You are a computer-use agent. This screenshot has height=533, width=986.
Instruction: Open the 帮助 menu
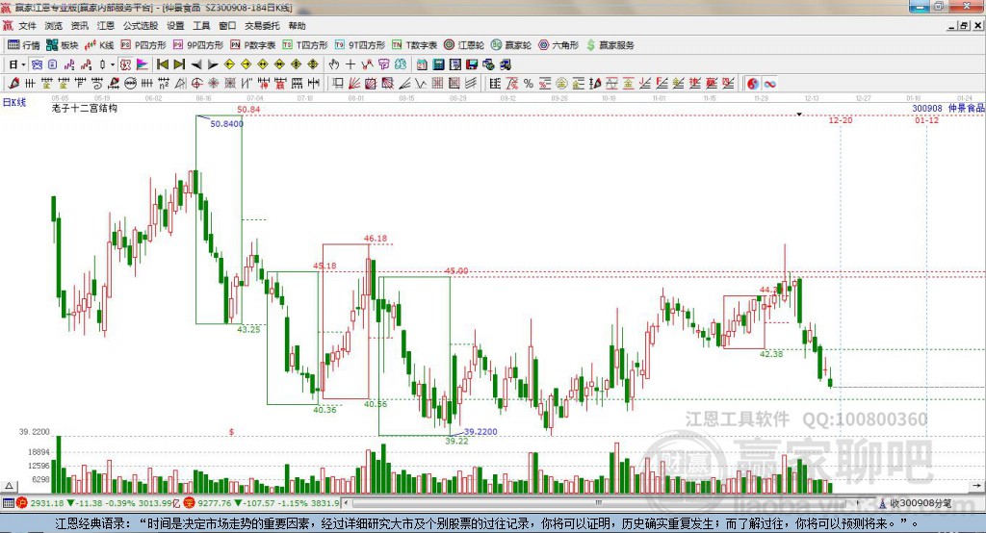click(297, 26)
